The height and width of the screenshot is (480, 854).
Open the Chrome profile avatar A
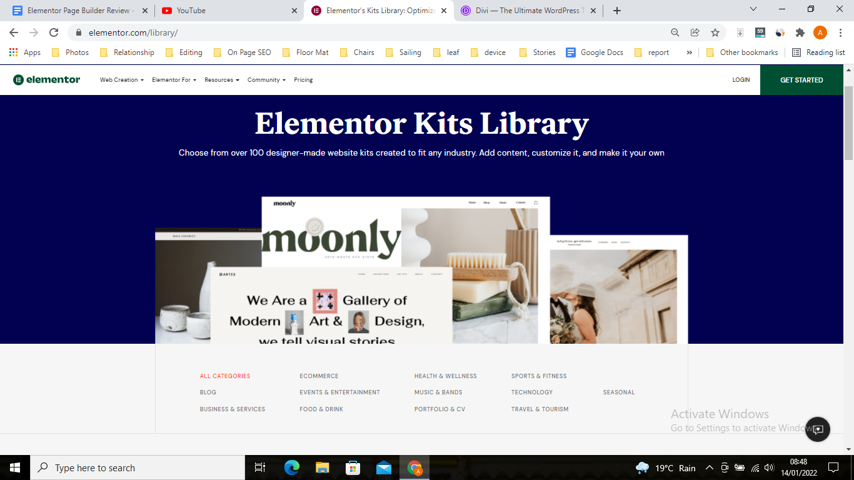pyautogui.click(x=820, y=32)
